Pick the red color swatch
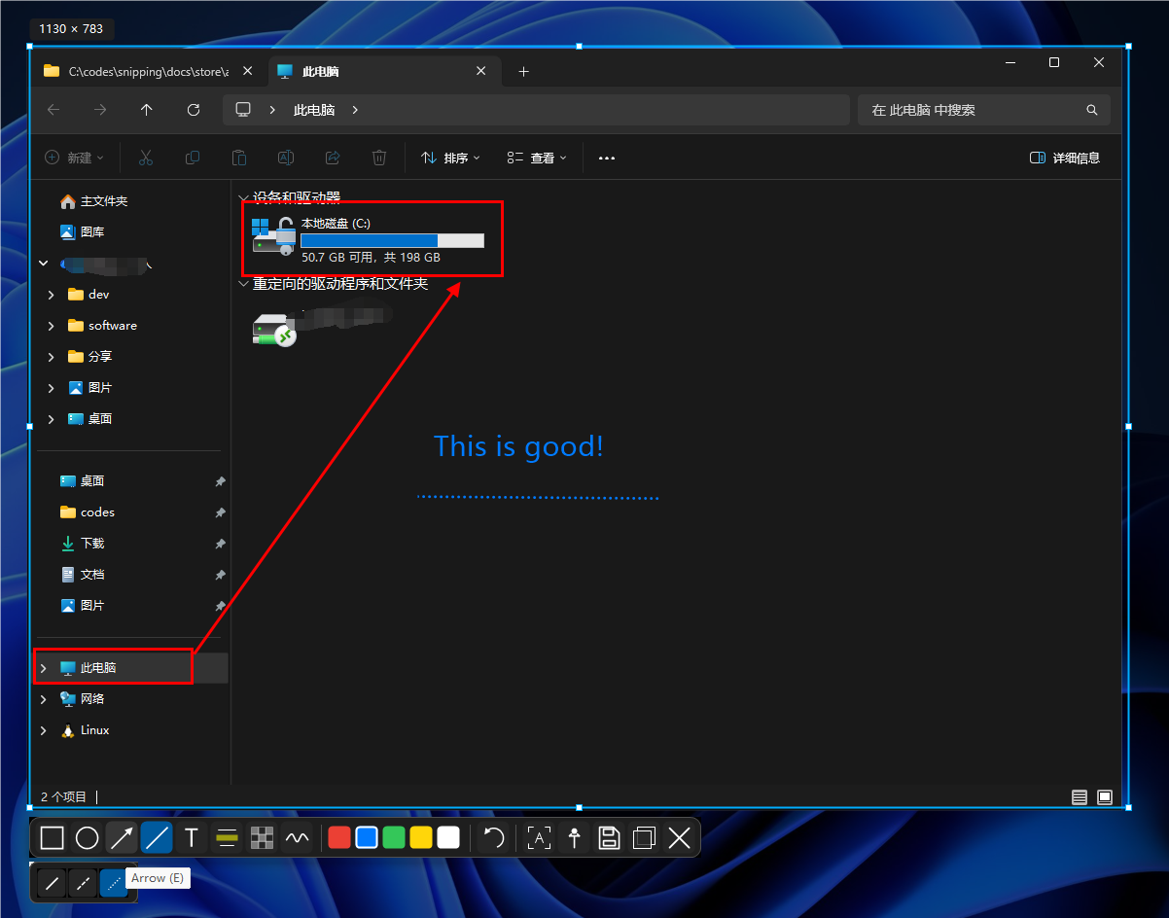The height and width of the screenshot is (918, 1169). pos(339,837)
